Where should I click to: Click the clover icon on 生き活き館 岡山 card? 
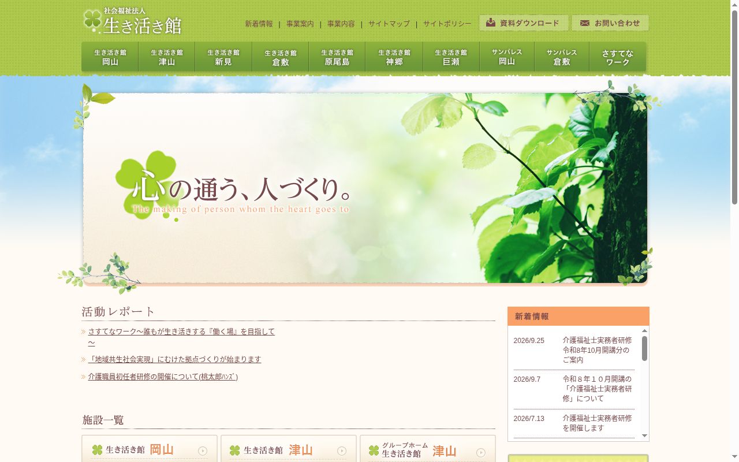[98, 450]
